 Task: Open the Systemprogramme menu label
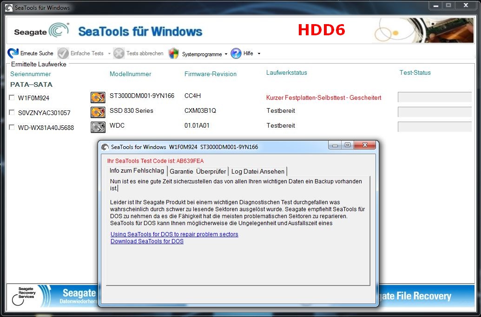[x=202, y=54]
